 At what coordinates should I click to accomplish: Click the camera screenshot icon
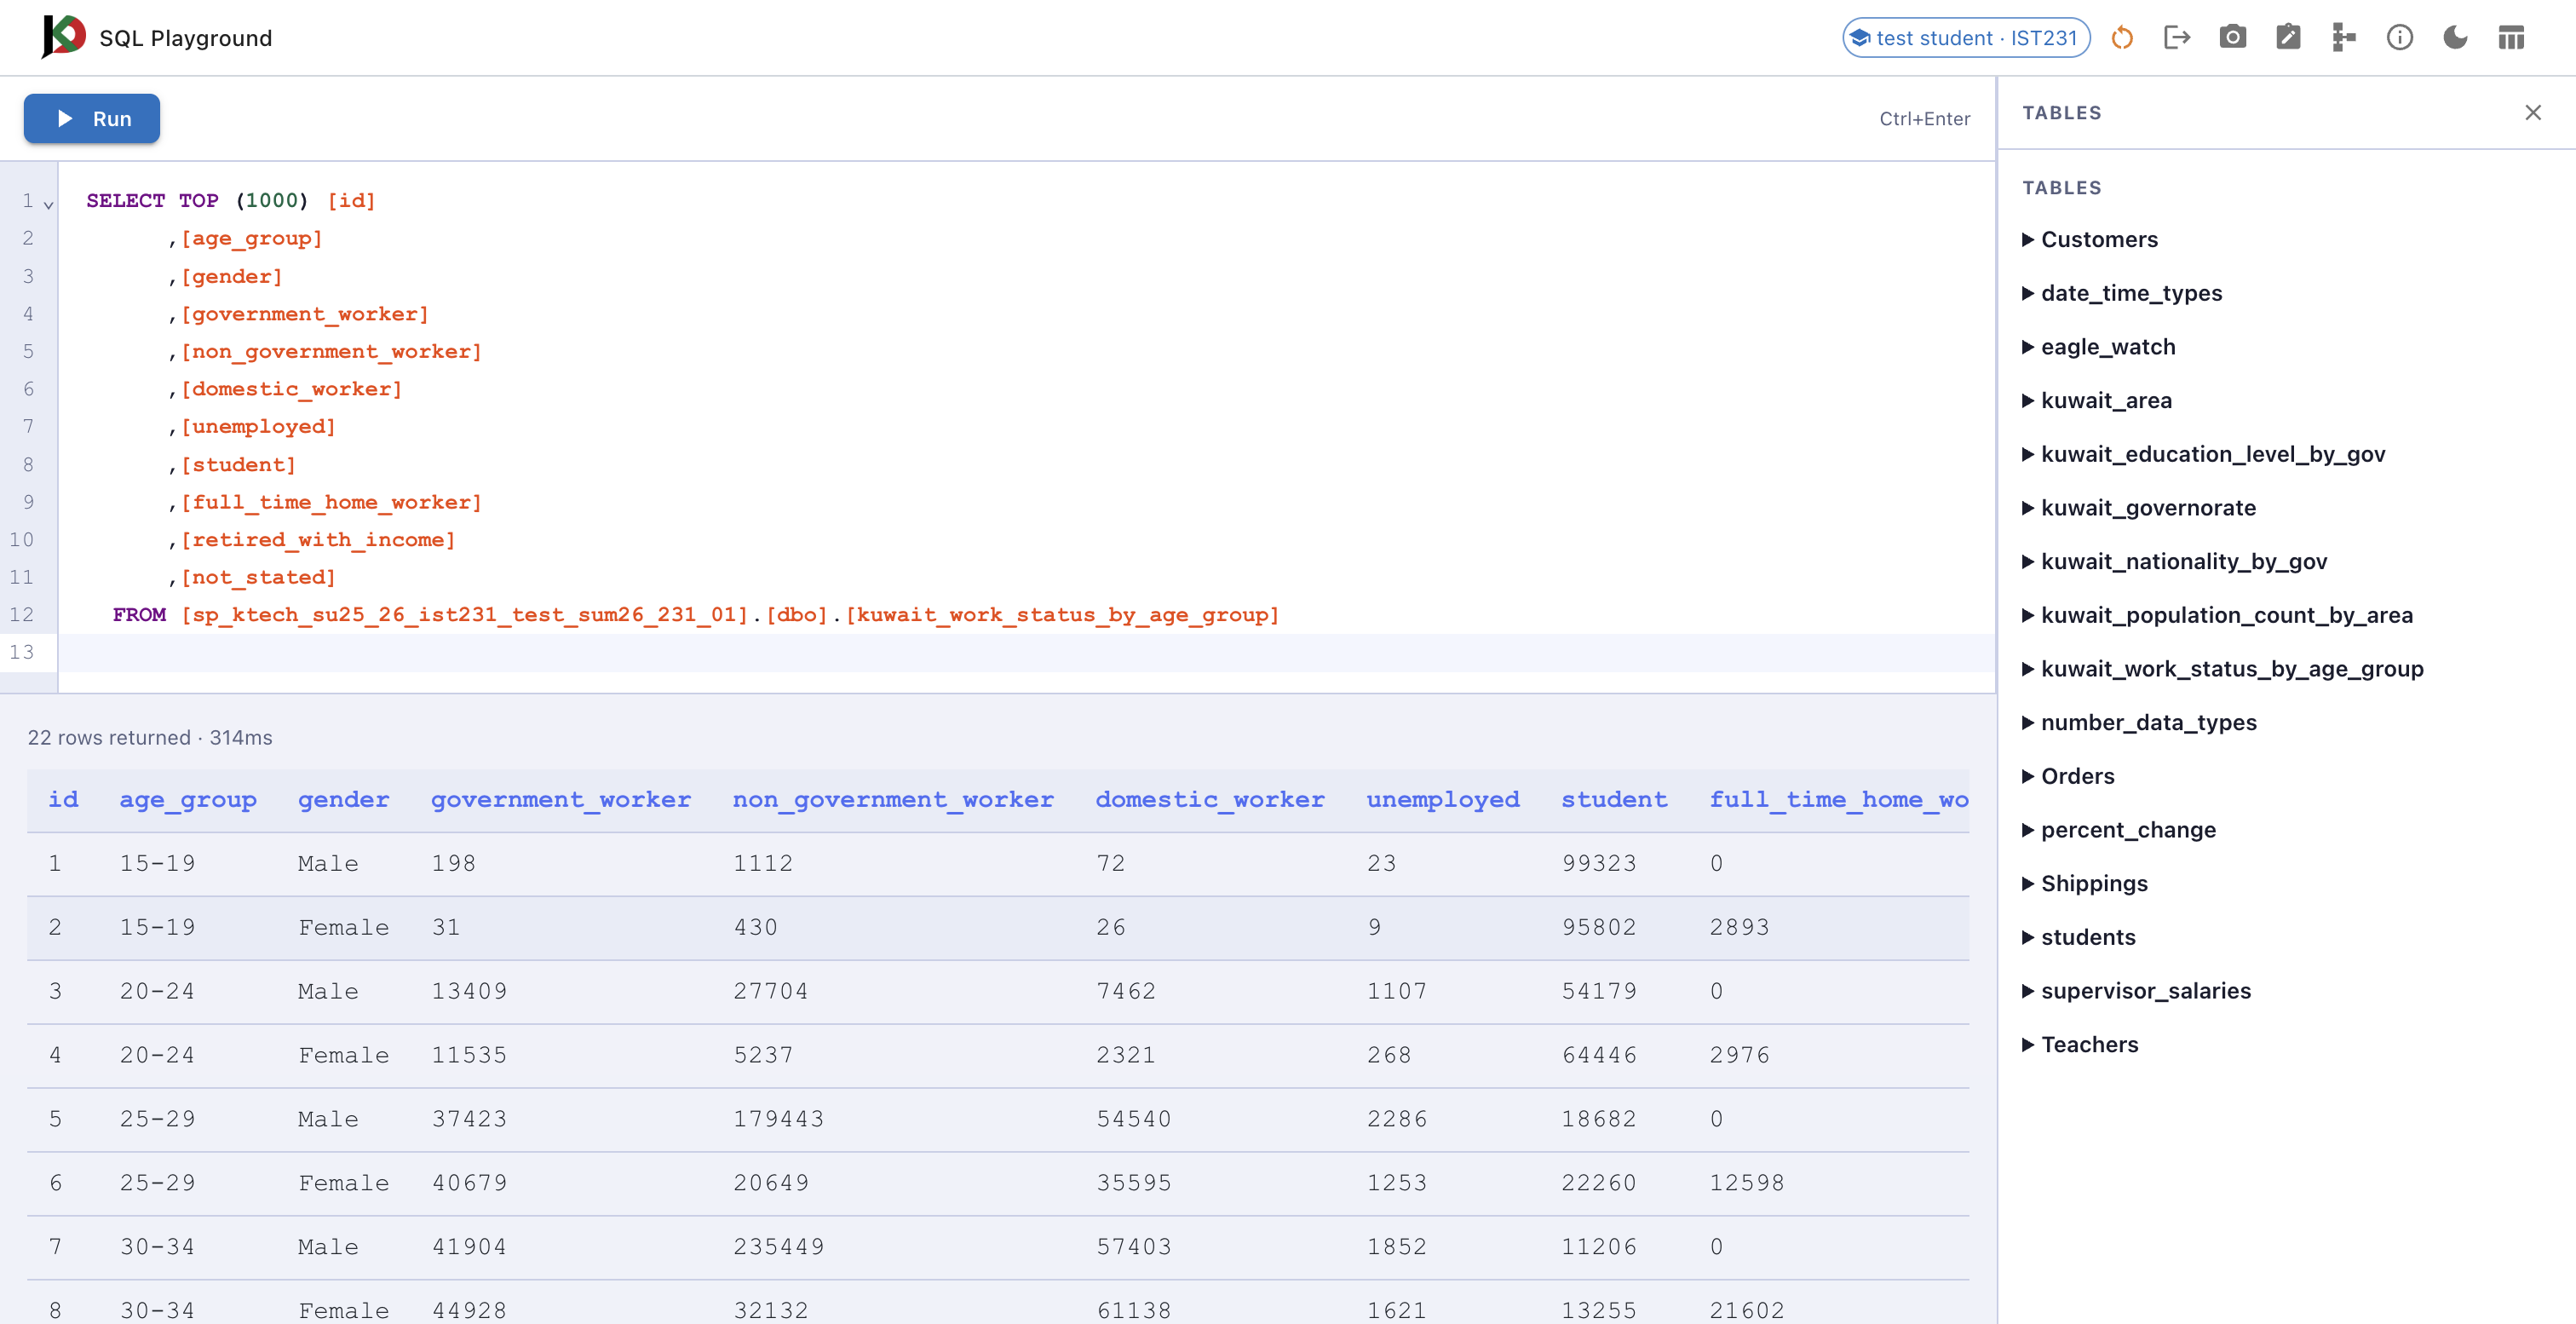tap(2233, 38)
